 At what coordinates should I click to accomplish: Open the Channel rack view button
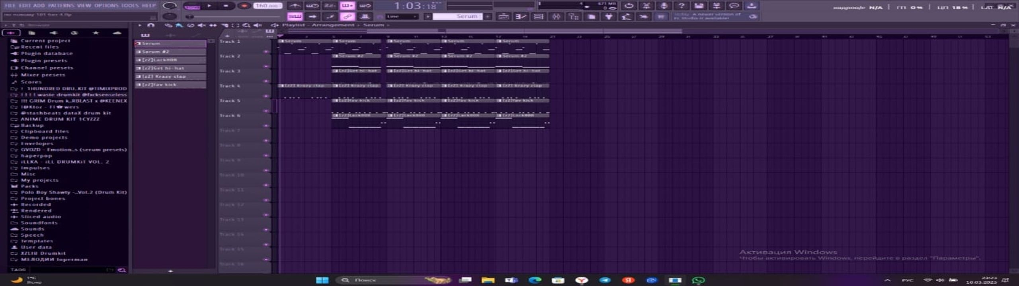coord(539,16)
